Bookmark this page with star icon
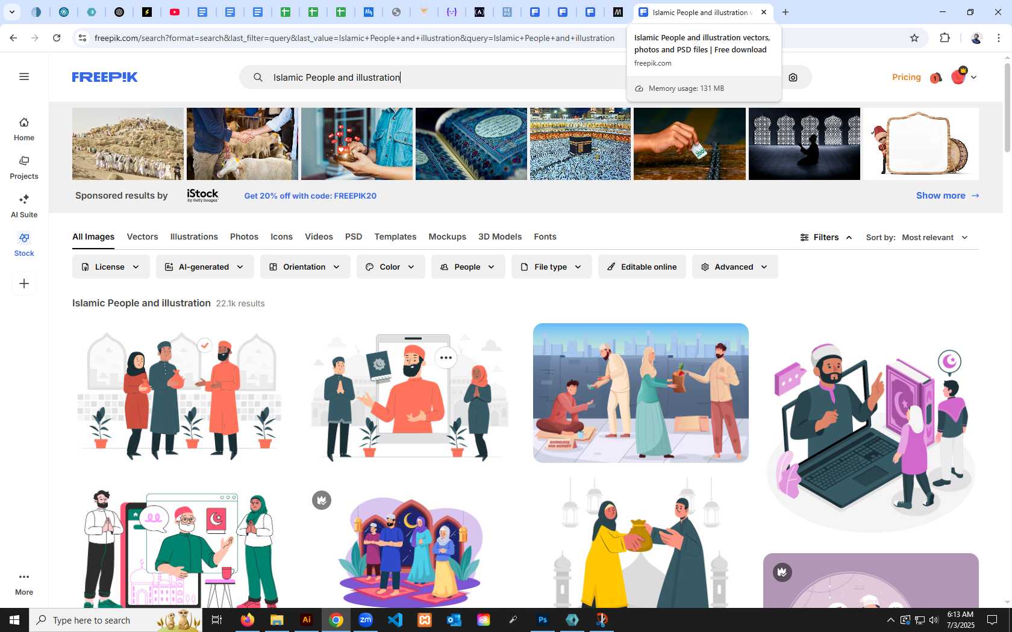This screenshot has width=1012, height=632. (914, 38)
